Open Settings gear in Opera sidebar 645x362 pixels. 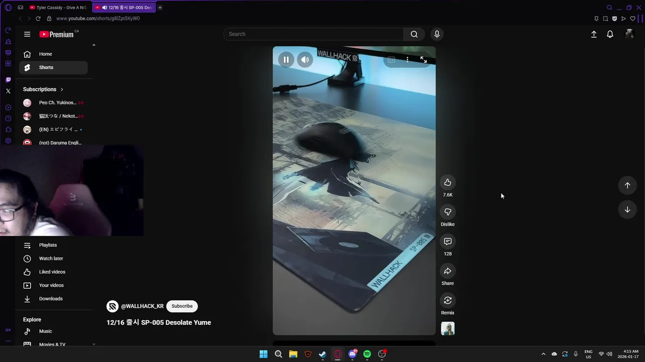click(8, 141)
